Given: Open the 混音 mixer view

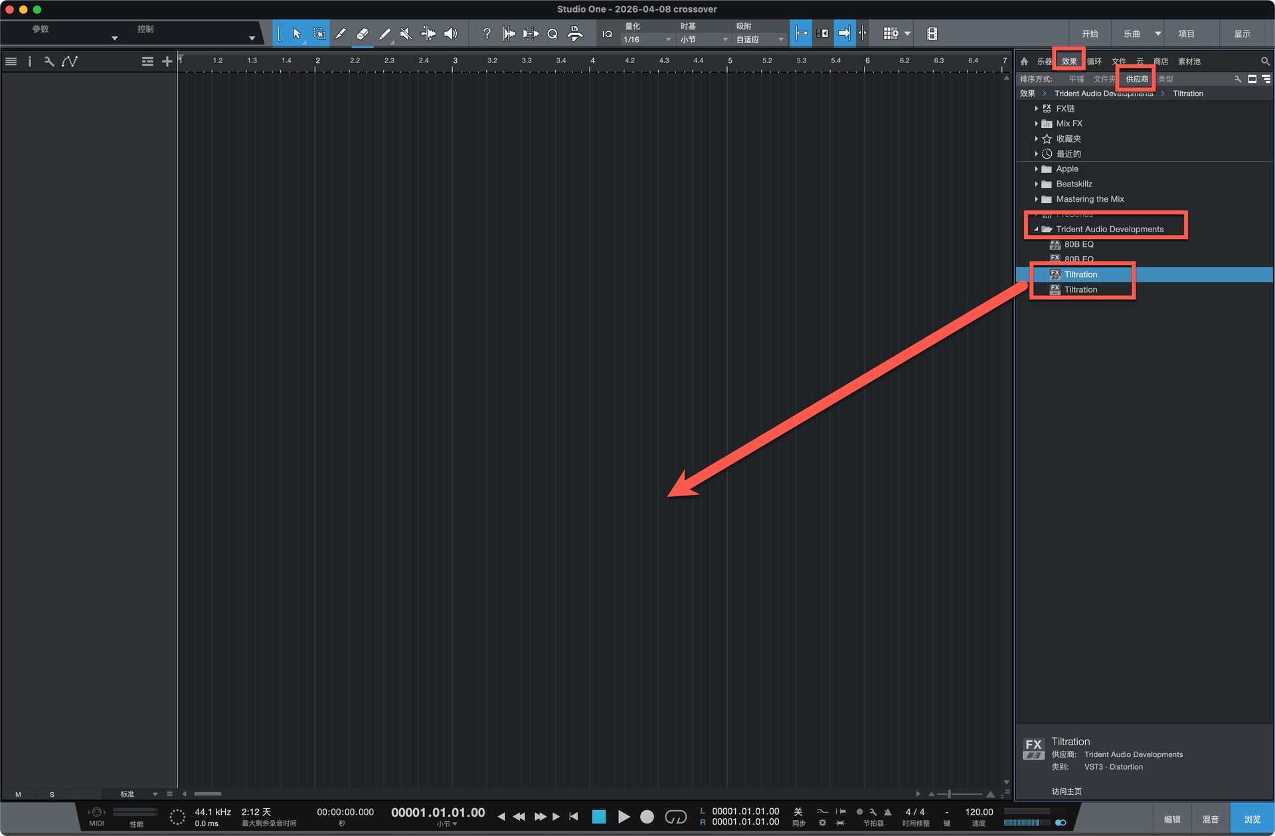Looking at the screenshot, I should click(1210, 819).
